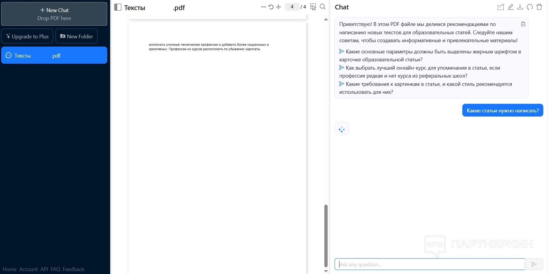Open the Тексты .pdf chat in sidebar
The image size is (548, 274).
54,55
